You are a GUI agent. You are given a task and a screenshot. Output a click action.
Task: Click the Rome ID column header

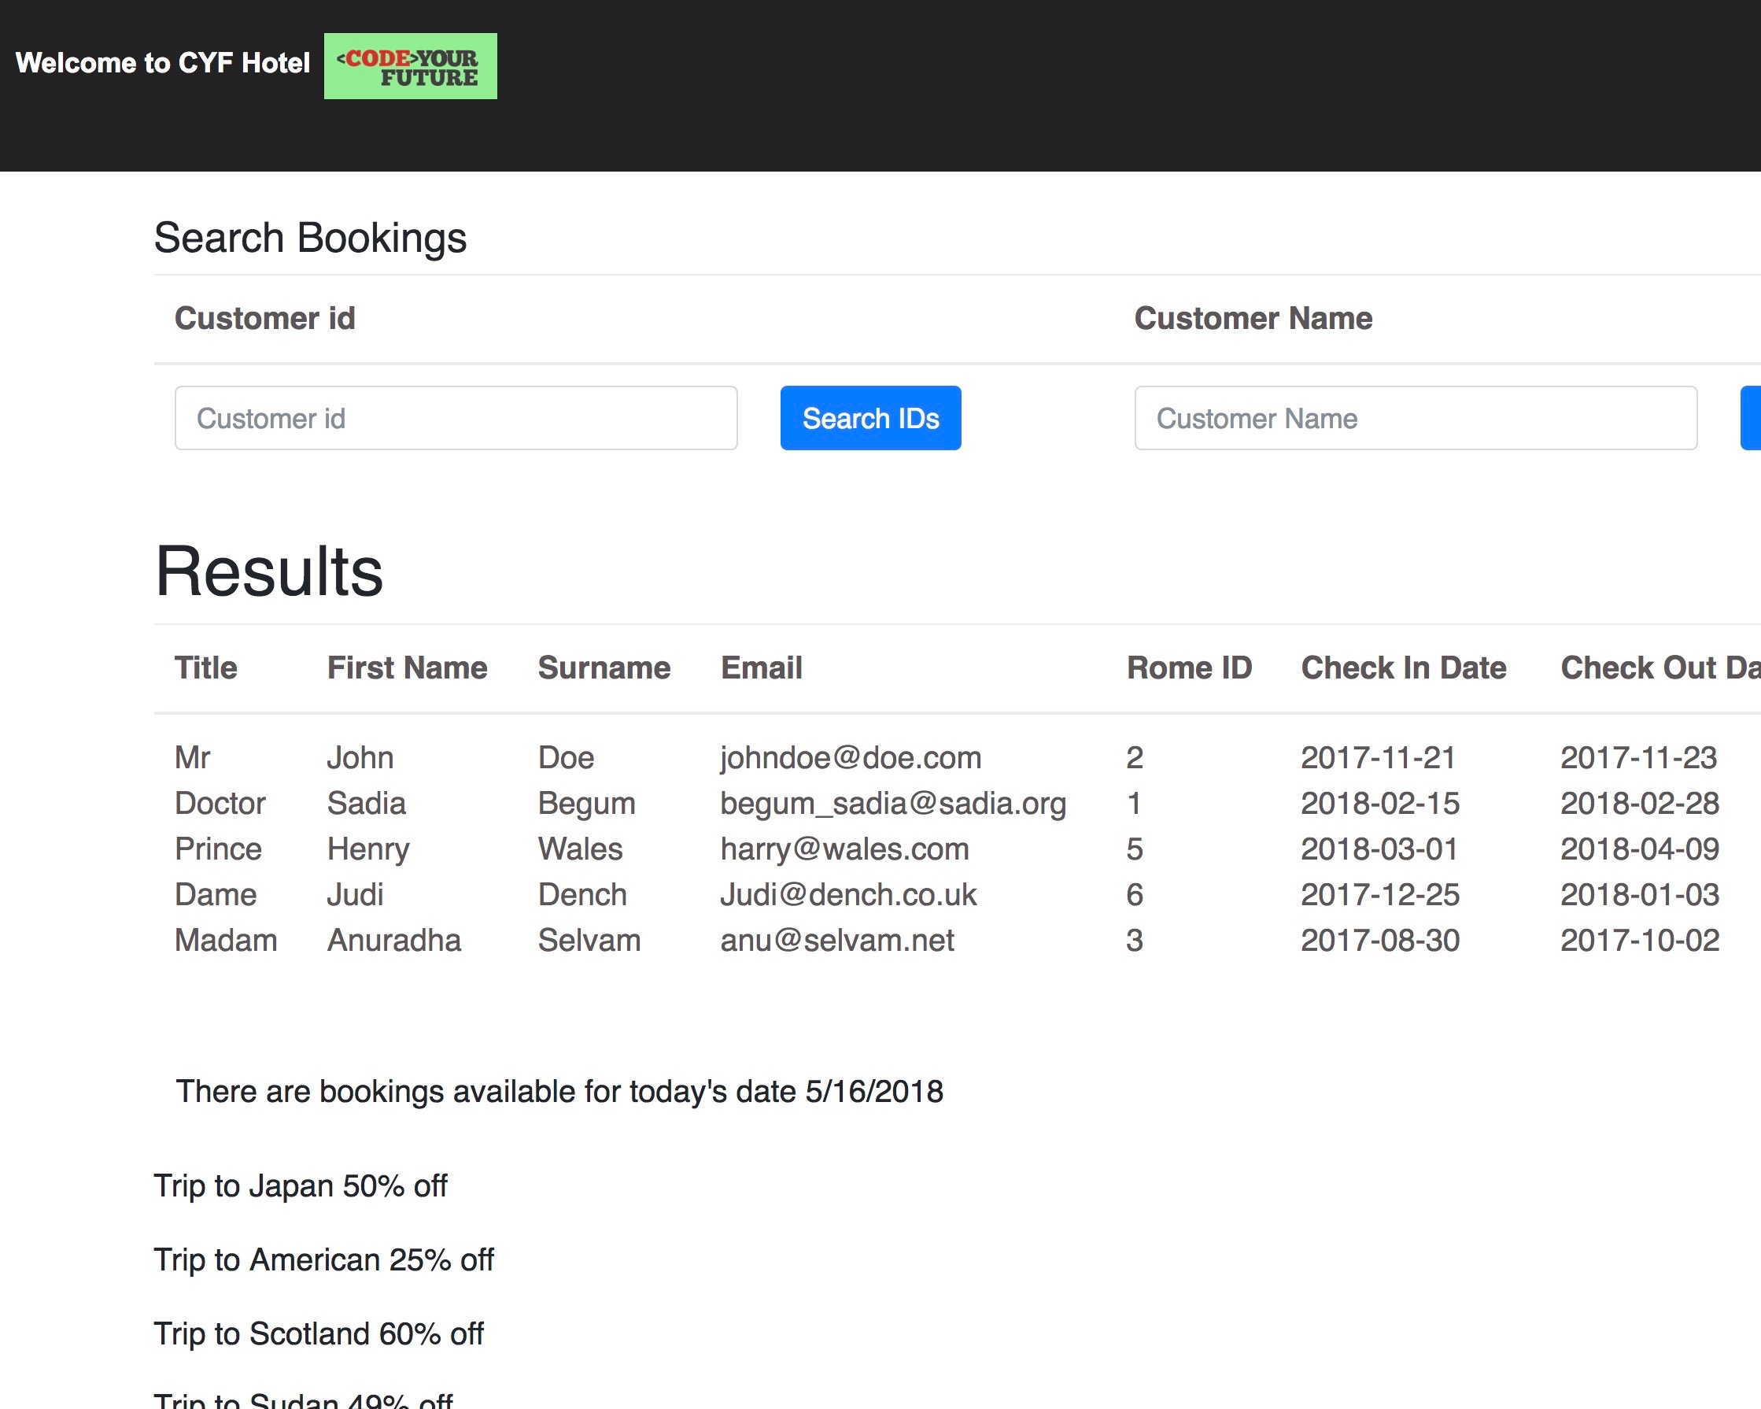pos(1189,668)
